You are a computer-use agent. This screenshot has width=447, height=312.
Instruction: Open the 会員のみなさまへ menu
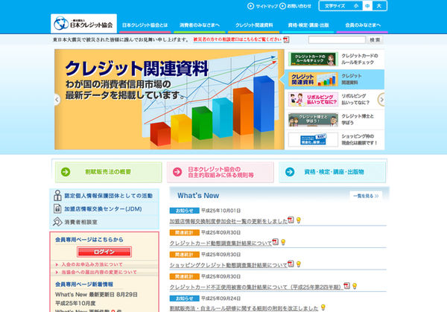pyautogui.click(x=363, y=25)
